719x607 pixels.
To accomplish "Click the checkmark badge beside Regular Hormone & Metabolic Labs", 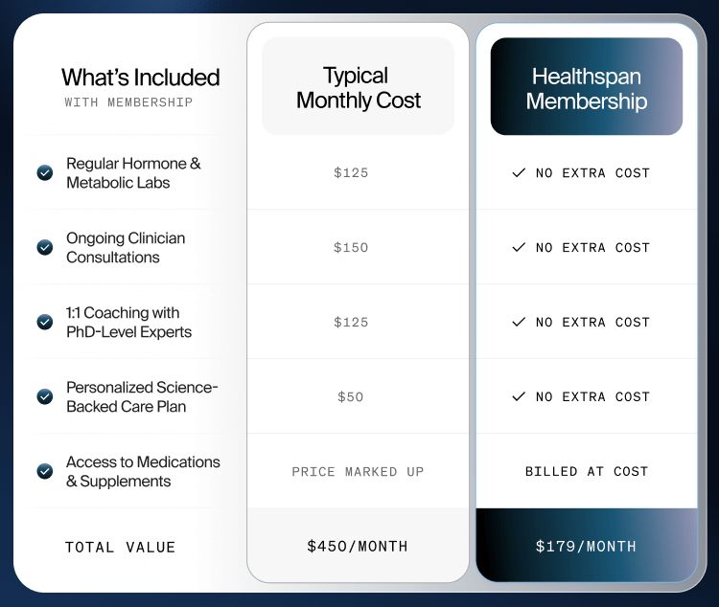I will tap(45, 173).
